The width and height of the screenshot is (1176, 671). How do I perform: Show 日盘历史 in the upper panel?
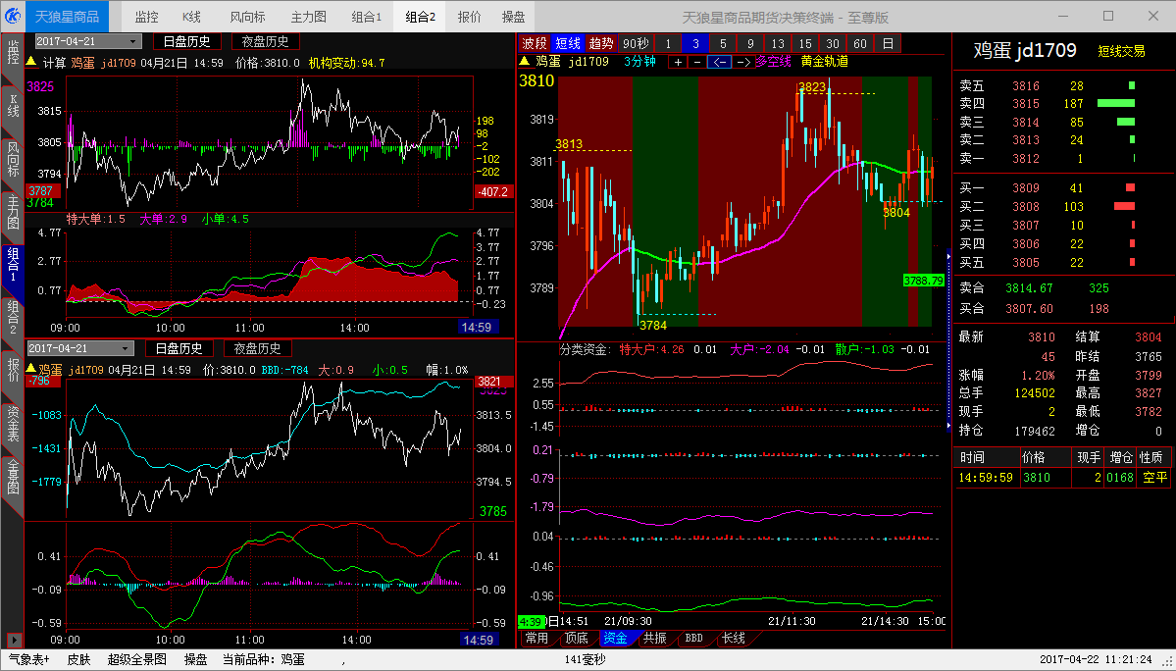click(x=186, y=42)
